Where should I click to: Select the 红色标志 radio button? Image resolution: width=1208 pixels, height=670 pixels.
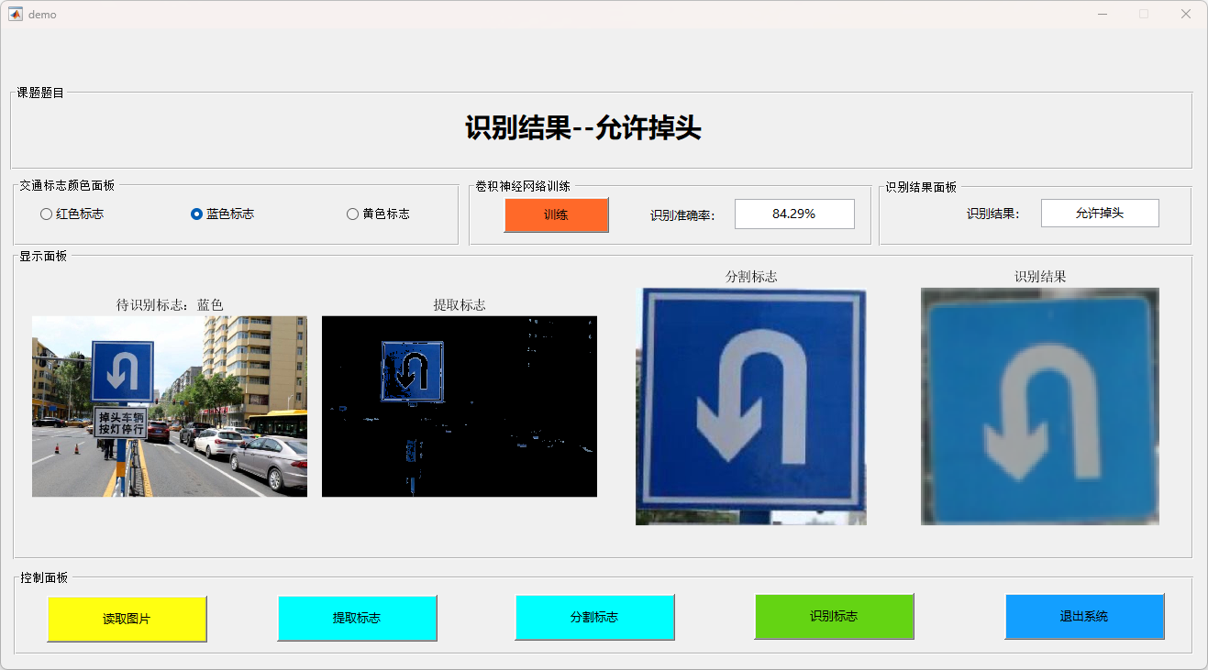46,214
